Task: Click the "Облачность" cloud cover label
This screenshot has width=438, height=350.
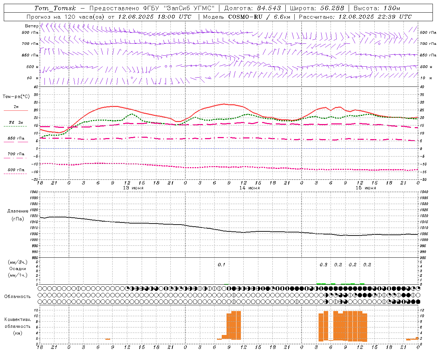Action: coord(17,296)
